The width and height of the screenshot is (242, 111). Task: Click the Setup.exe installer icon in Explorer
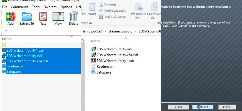coord(93,72)
